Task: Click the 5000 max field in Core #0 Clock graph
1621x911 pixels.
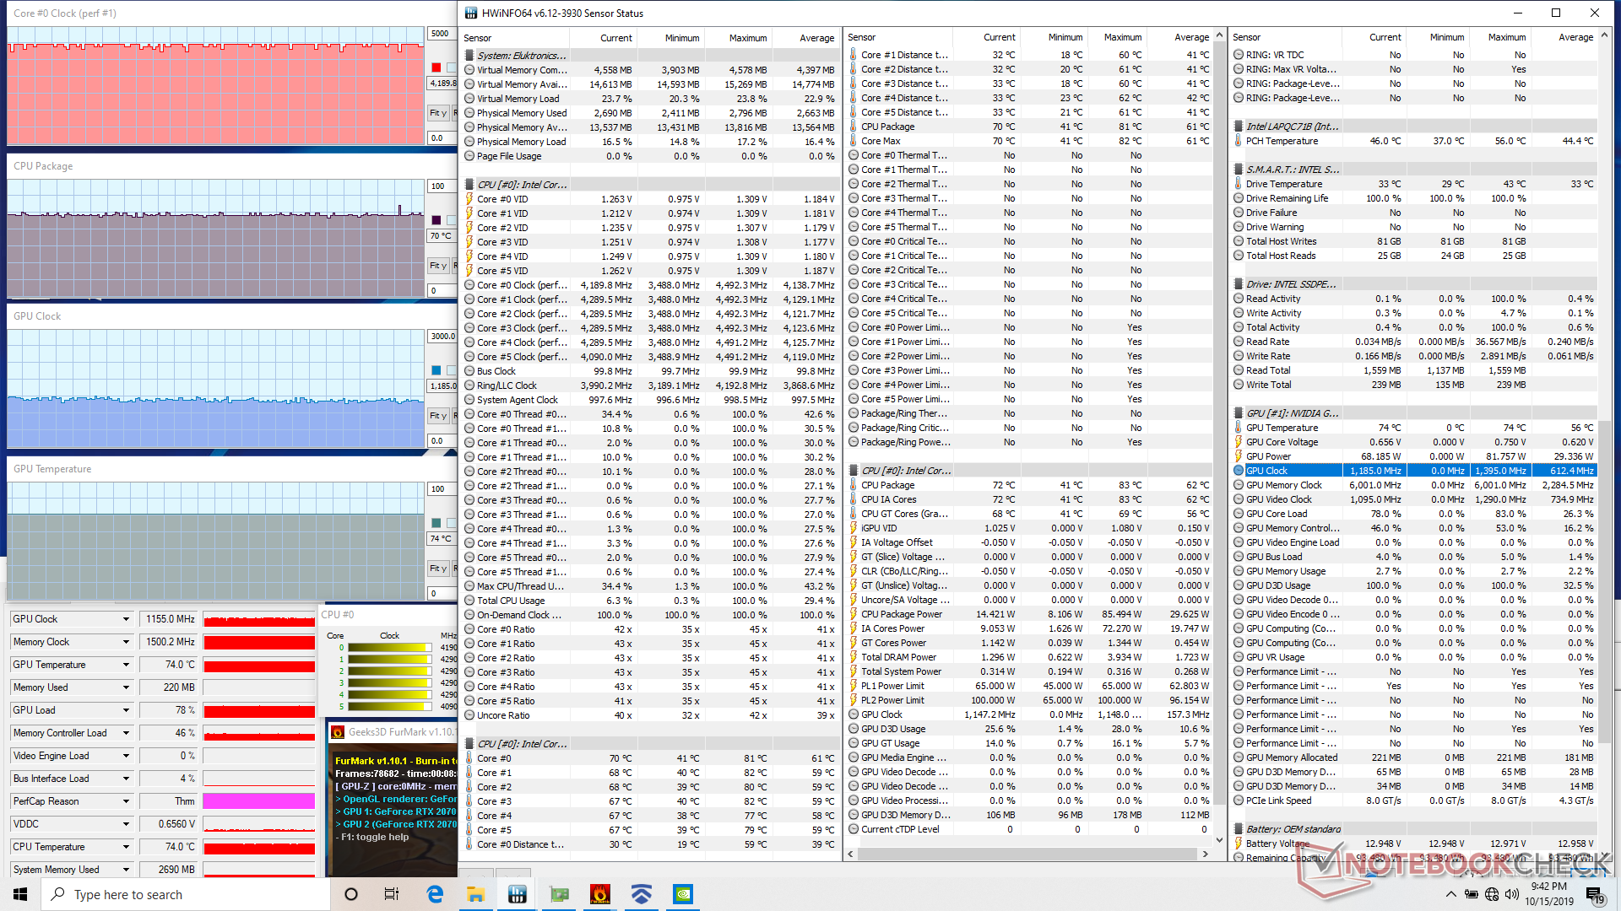Action: pyautogui.click(x=442, y=34)
